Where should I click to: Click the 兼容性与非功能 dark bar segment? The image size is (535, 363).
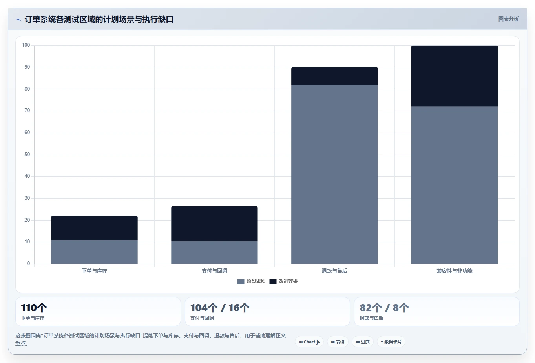pos(455,76)
